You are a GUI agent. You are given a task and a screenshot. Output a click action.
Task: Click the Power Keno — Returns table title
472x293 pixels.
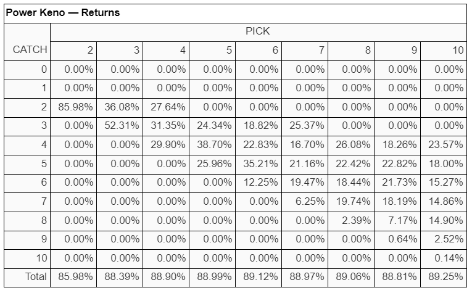(x=63, y=12)
